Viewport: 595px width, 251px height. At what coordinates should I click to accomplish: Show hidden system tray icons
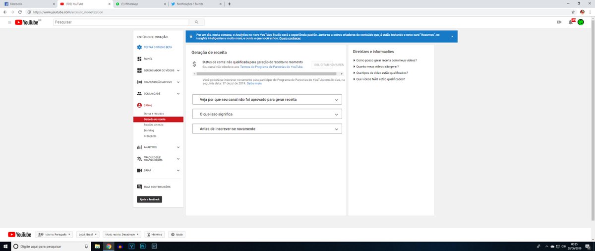(546, 246)
